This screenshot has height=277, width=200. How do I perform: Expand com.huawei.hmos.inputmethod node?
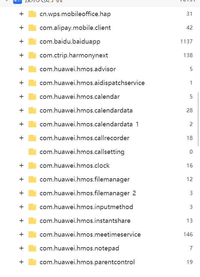[x=21, y=207]
